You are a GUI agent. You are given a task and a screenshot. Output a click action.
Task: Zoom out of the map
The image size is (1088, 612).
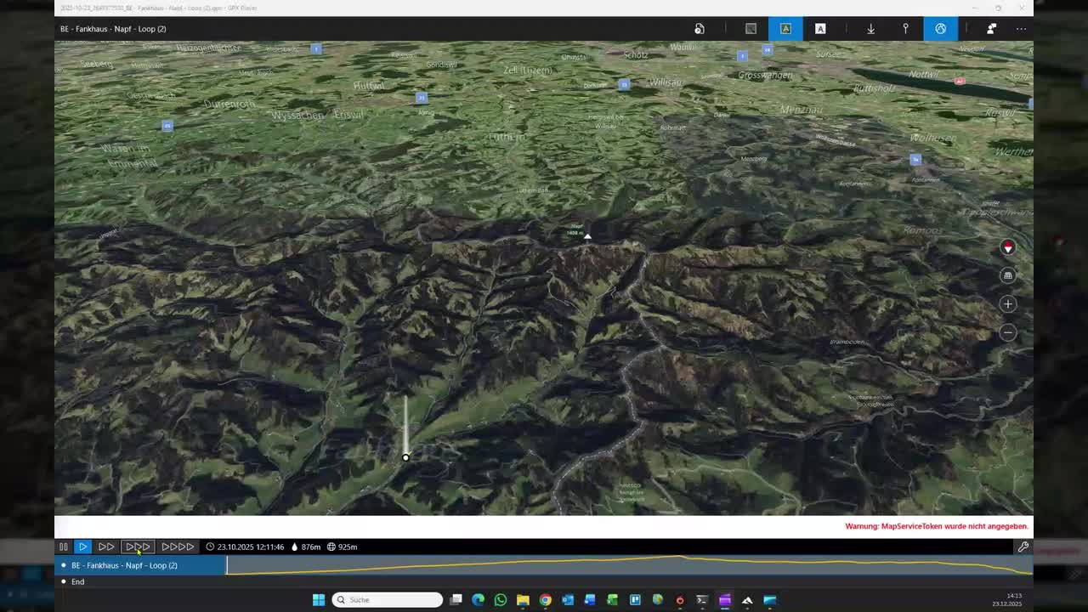(1008, 332)
